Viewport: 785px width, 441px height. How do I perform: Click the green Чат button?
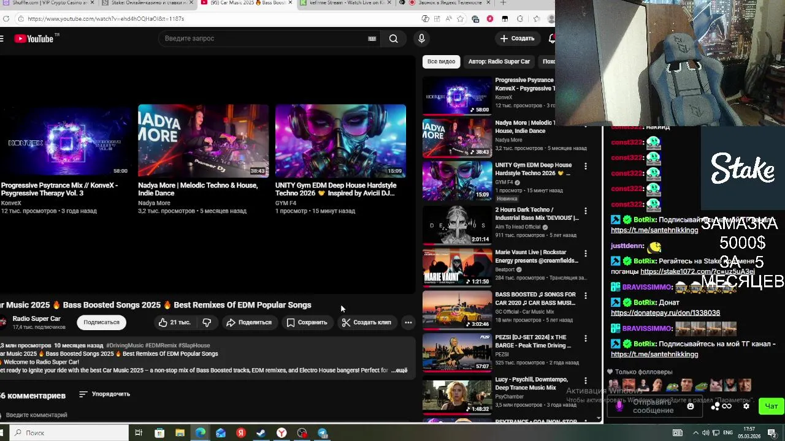click(771, 406)
